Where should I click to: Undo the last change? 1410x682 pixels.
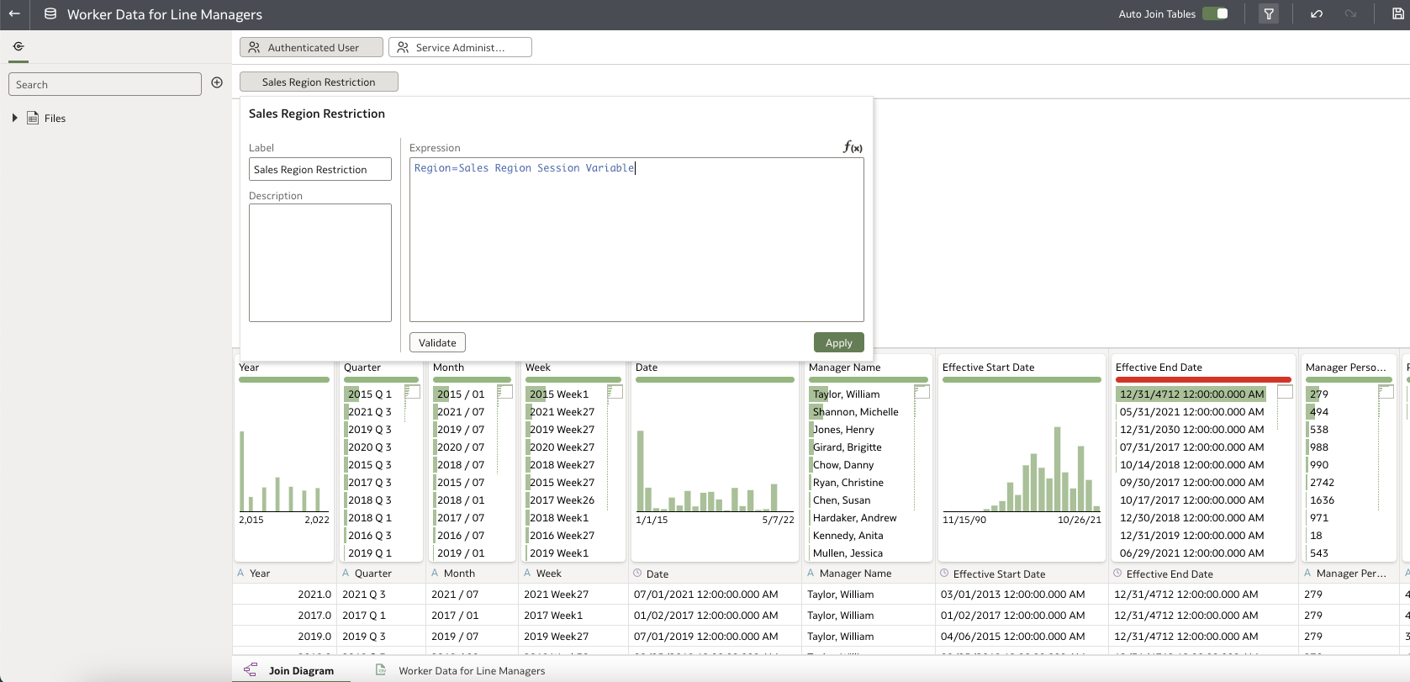1316,14
